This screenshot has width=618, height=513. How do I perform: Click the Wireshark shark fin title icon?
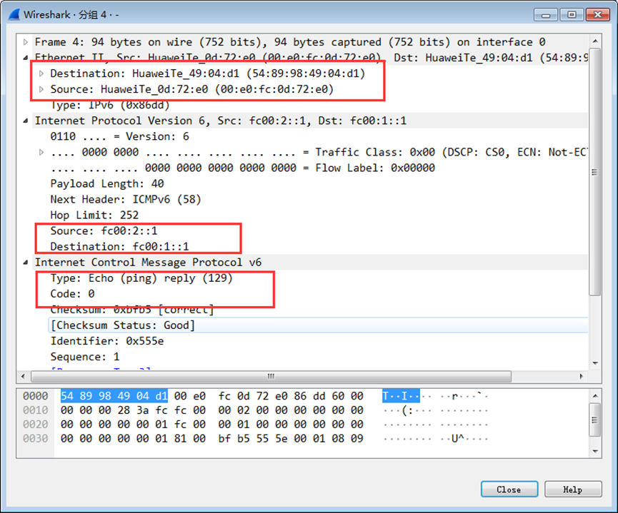[14, 14]
